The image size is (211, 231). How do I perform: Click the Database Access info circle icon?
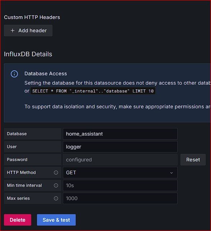point(14,74)
